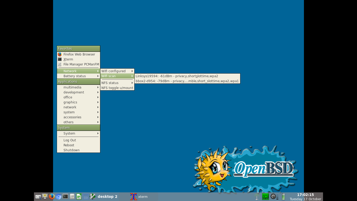This screenshot has width=357, height=201.
Task: Expand others applications submenu
Action: click(x=78, y=122)
